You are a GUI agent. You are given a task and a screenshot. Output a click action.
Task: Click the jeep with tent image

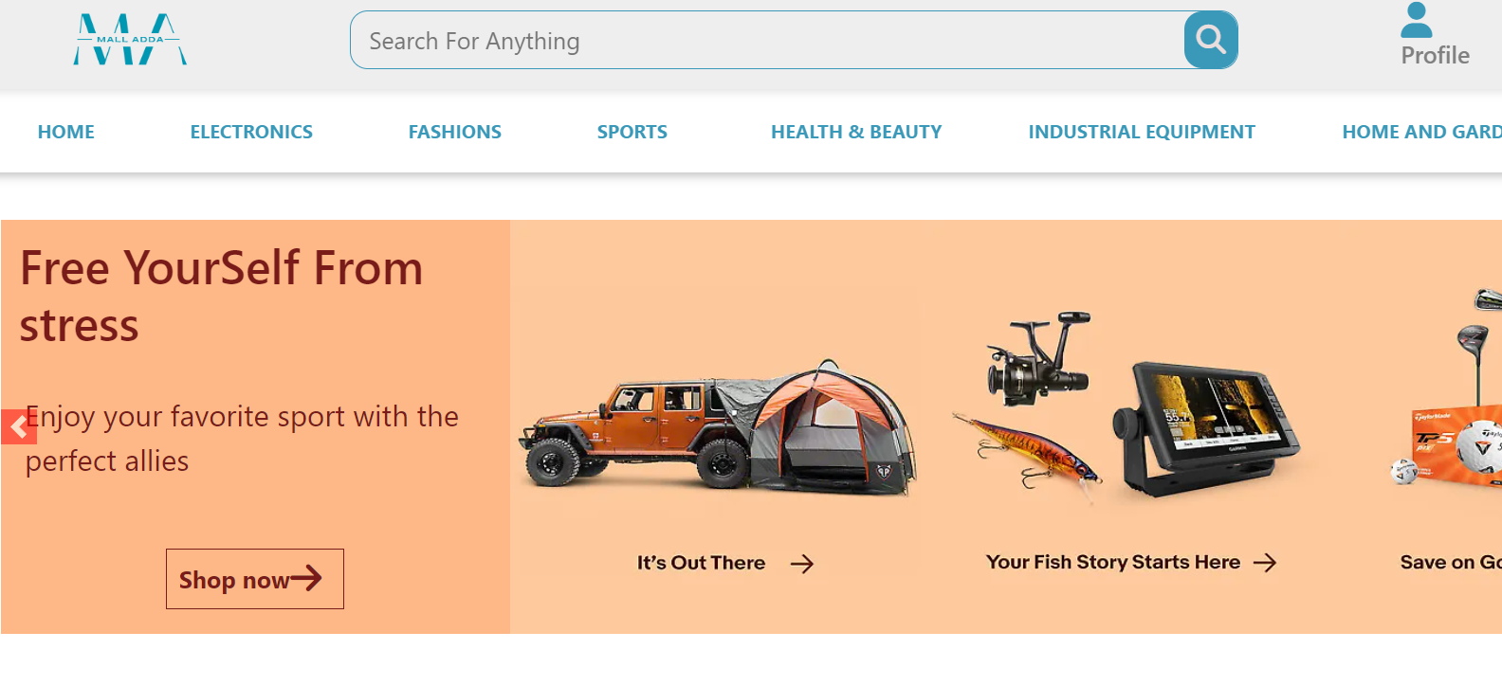tap(718, 426)
